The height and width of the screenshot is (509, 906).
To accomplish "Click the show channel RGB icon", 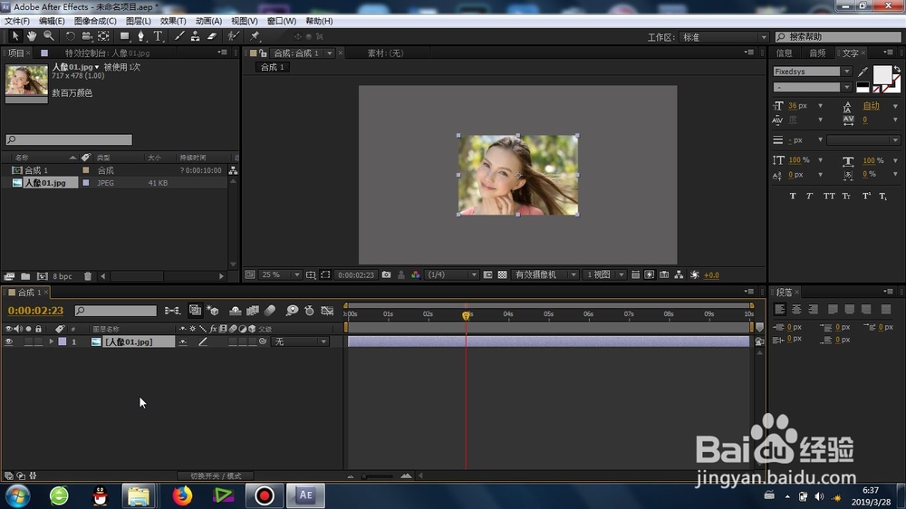I will (x=416, y=275).
